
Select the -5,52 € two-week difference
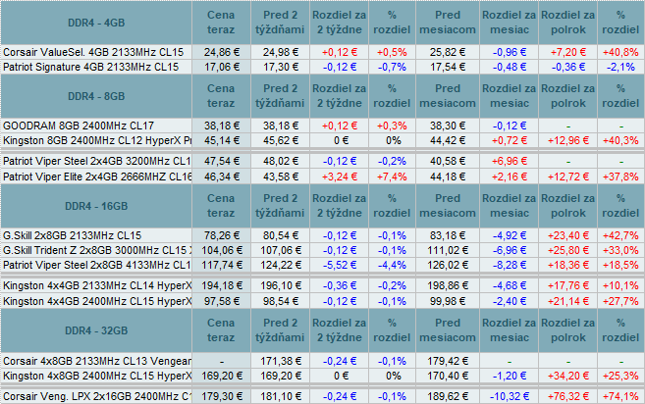click(x=340, y=265)
